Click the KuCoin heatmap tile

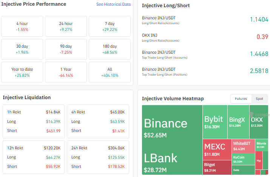pyautogui.click(x=243, y=159)
